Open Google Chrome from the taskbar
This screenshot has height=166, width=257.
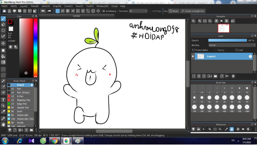point(55,141)
